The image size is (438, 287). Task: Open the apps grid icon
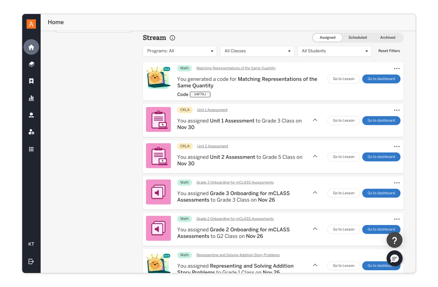pos(31,149)
